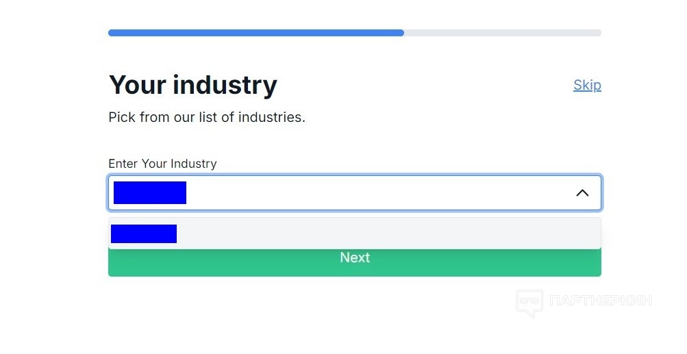Click the word "Next" on the green button
Screen dimensions: 687x354
[x=355, y=258]
